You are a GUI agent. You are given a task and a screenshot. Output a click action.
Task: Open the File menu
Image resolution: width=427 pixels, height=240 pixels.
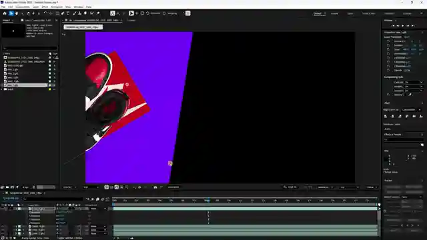[x=3, y=7]
